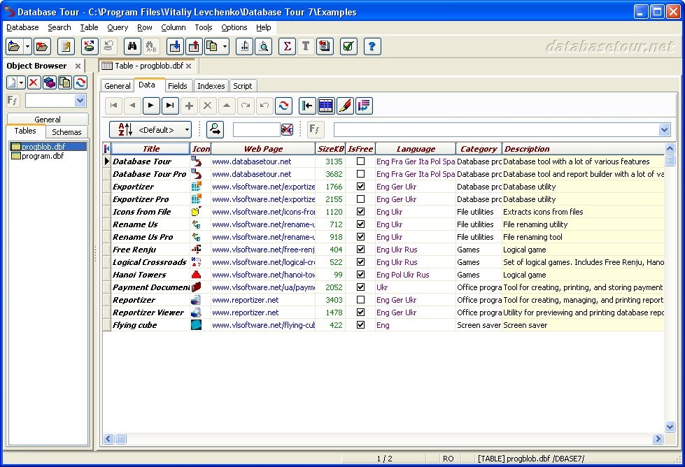Expand Object Browser filter combo box

[80, 101]
